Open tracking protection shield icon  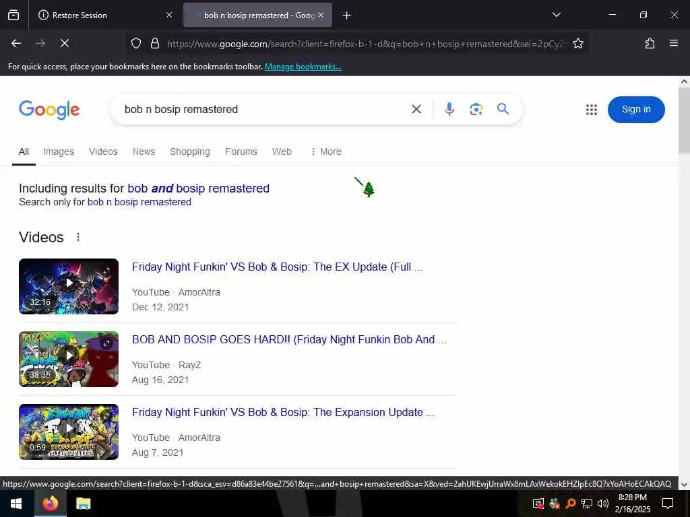[136, 43]
